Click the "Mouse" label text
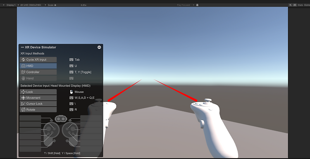Screen dimensions: 310x159 [x=79, y=92]
